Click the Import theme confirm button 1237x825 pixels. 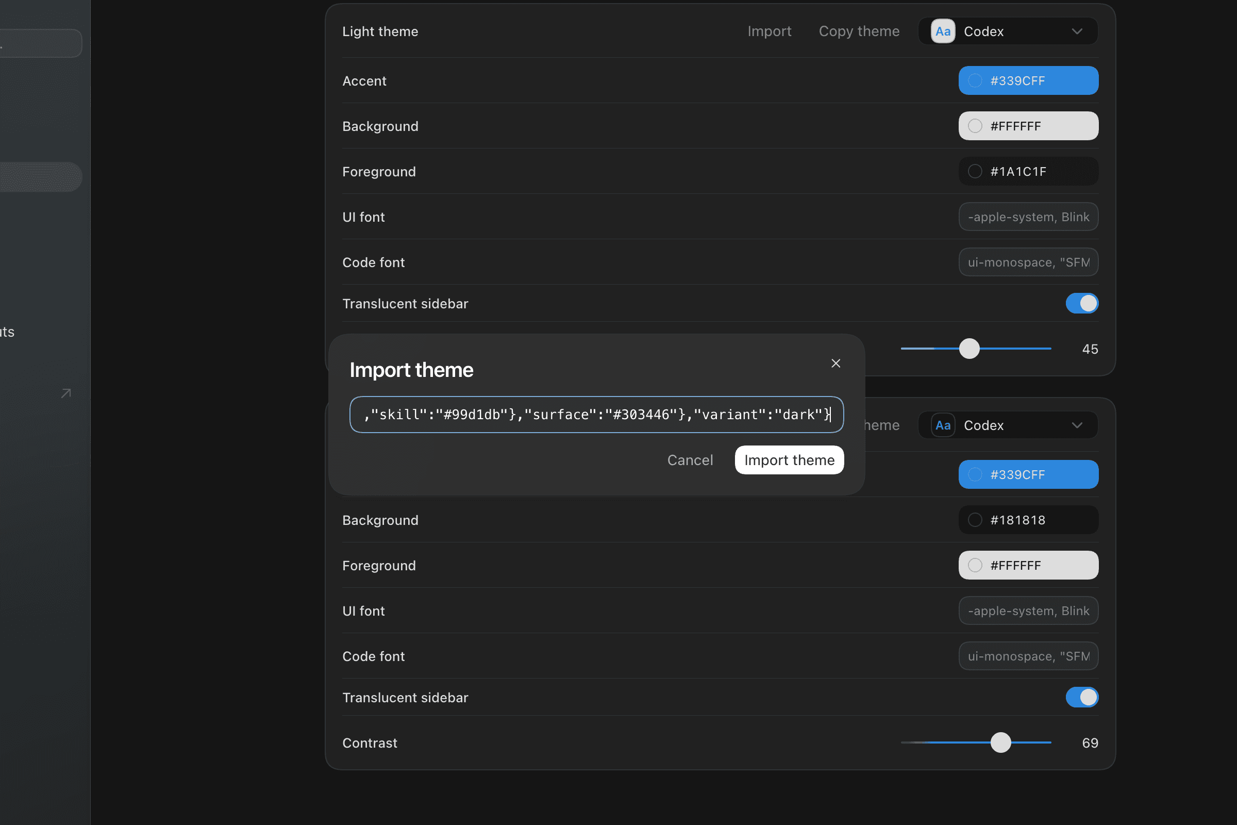[789, 460]
